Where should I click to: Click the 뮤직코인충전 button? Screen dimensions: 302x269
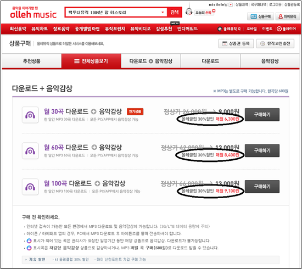275,43
